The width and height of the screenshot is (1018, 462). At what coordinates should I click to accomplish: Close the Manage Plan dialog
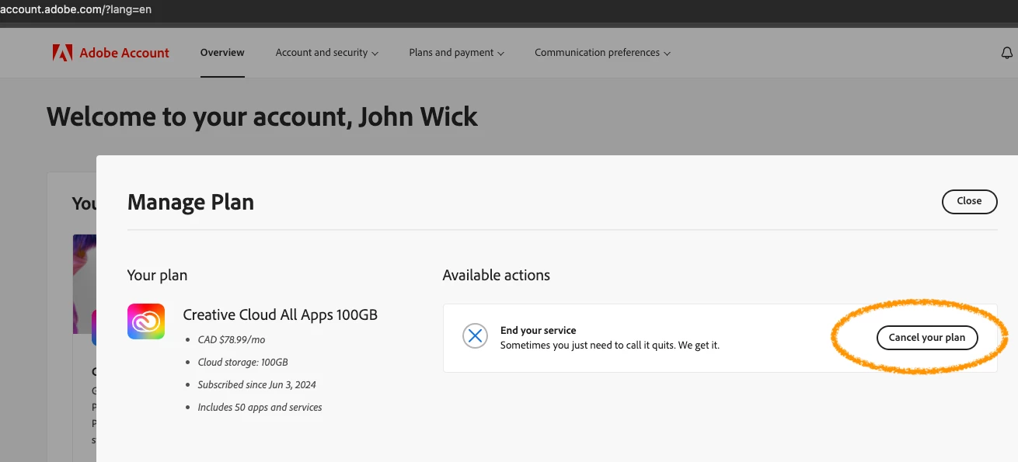969,201
